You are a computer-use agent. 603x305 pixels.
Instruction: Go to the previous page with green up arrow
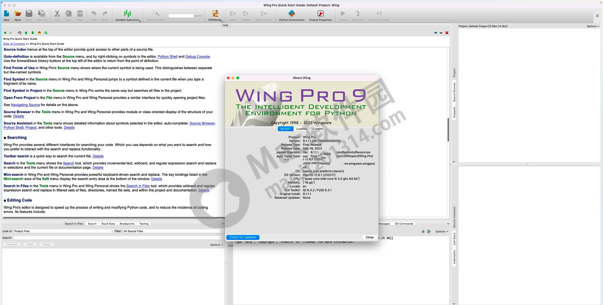point(26,33)
